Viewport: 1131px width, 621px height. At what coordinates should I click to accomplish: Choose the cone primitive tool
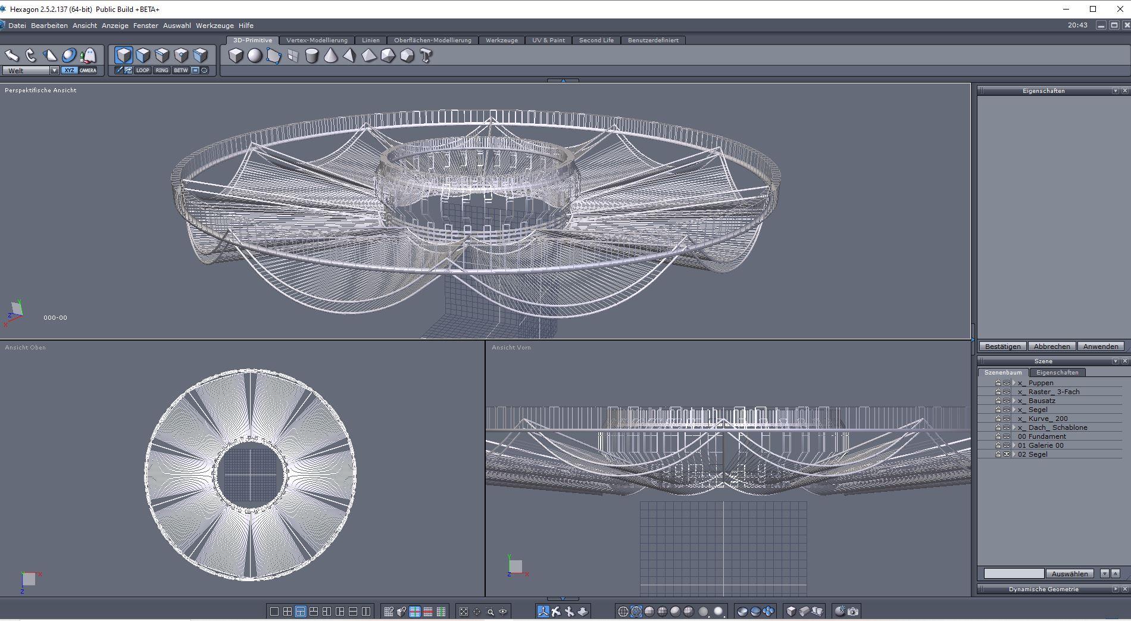[x=330, y=55]
